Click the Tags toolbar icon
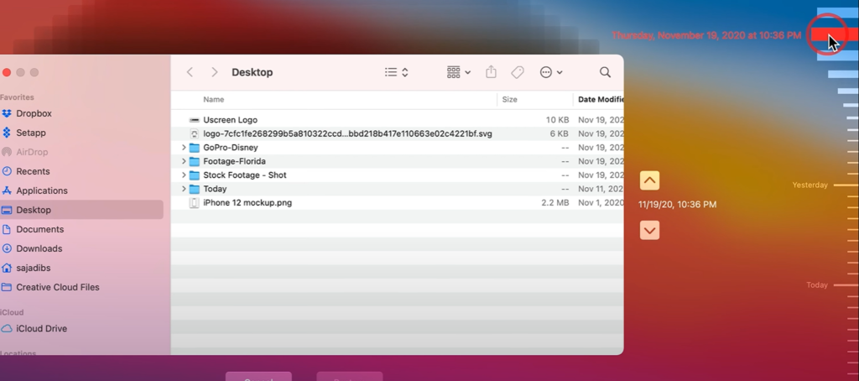 (517, 72)
